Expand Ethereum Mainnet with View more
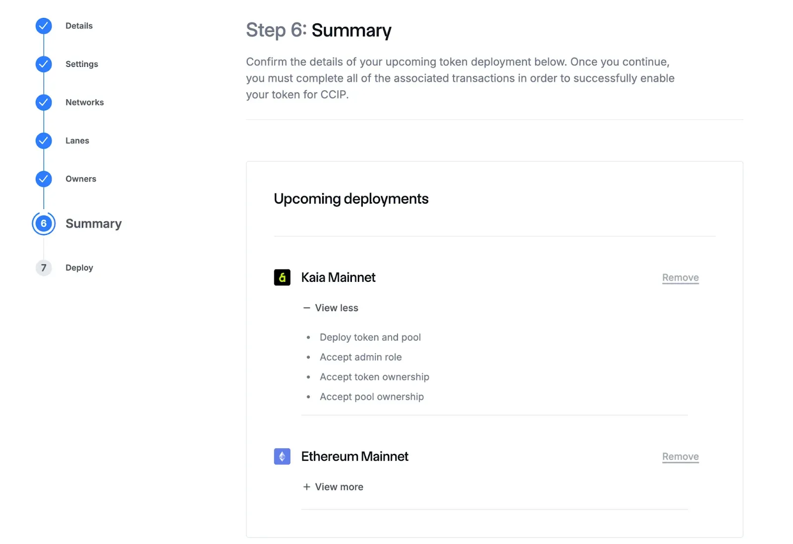The image size is (793, 544). (x=333, y=487)
